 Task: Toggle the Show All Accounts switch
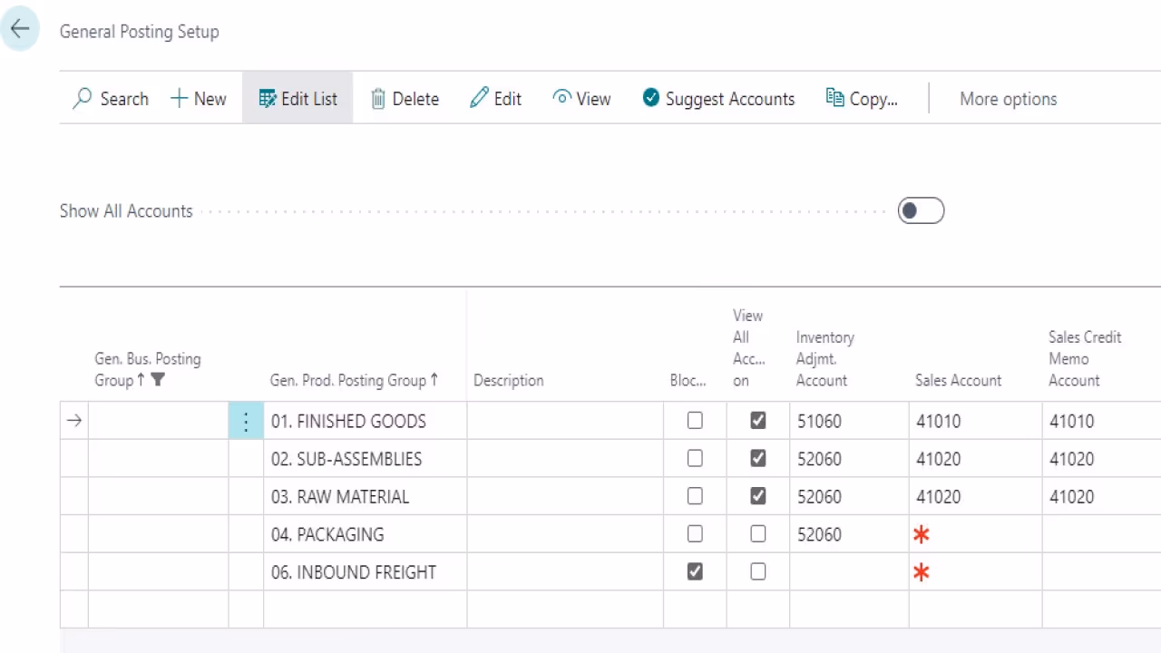click(x=921, y=211)
